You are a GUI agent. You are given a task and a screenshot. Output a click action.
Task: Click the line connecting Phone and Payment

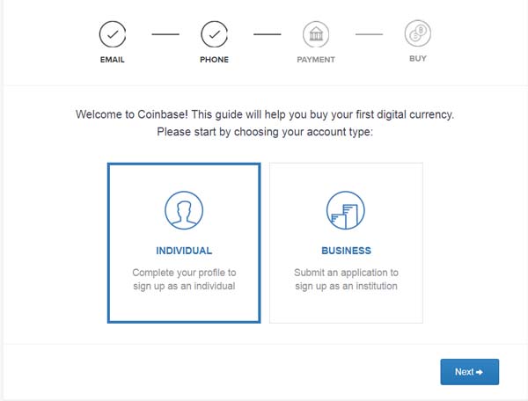[x=267, y=34]
